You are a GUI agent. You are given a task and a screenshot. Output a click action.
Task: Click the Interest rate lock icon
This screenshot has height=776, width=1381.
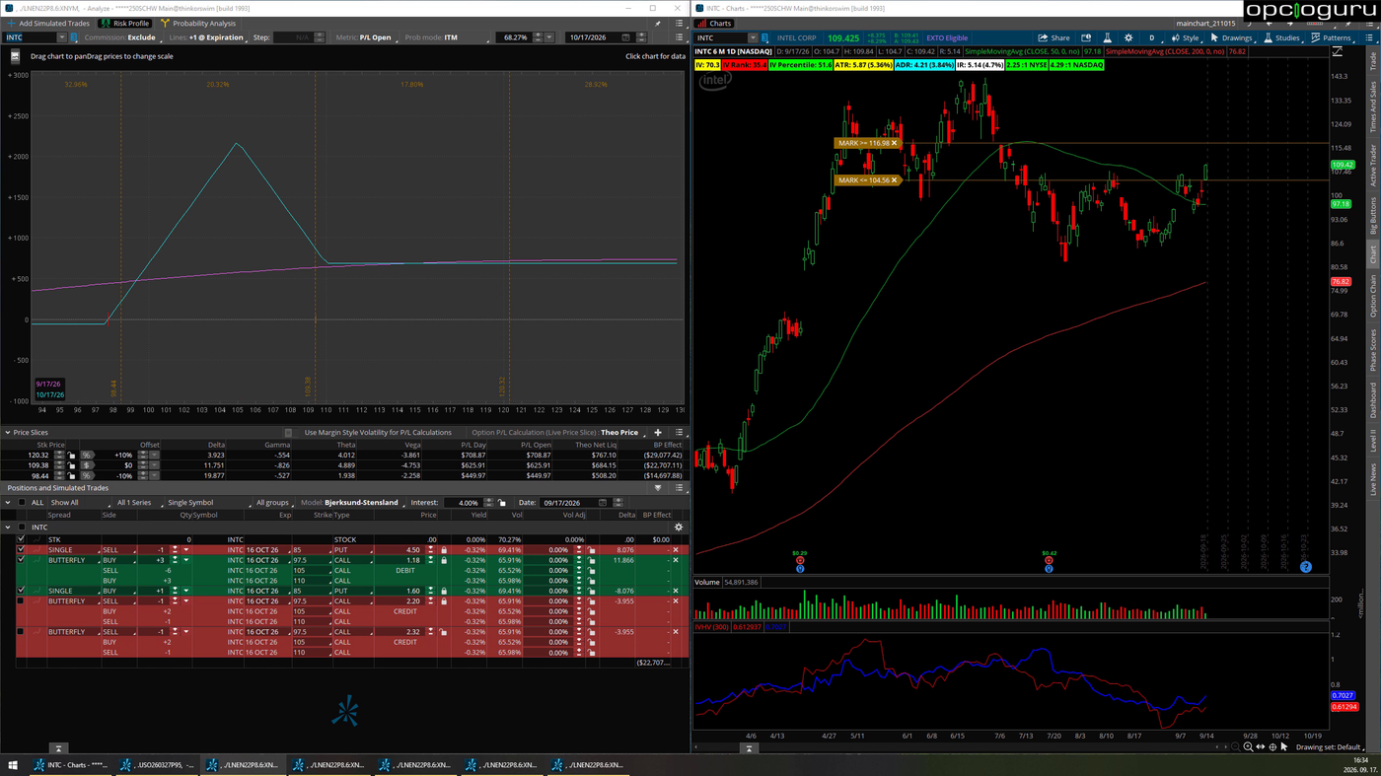pos(502,503)
